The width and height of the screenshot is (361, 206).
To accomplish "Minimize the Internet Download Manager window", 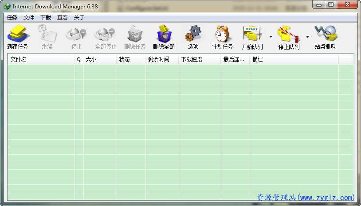I will click(x=318, y=5).
